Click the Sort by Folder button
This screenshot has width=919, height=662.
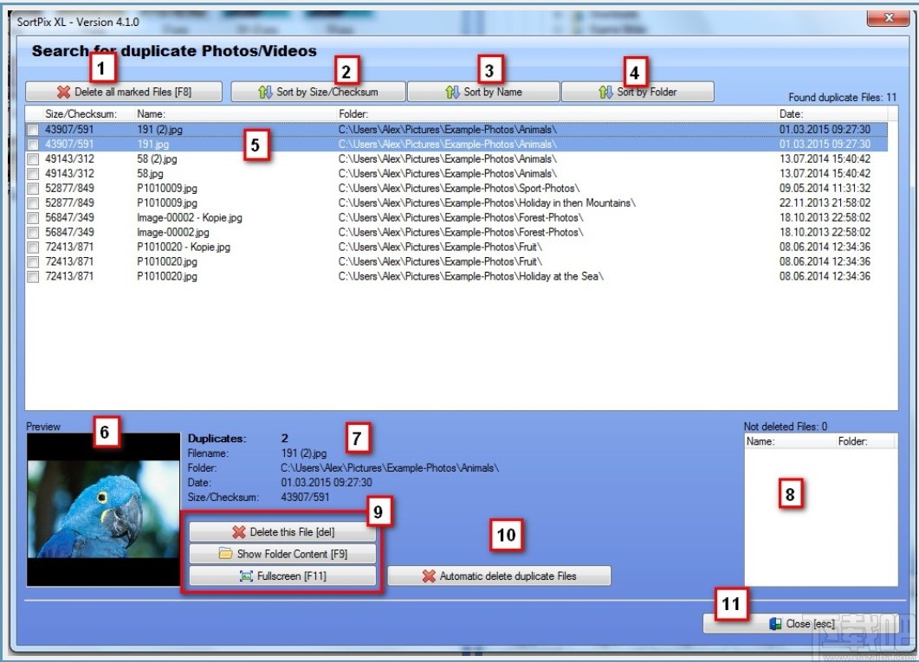[637, 92]
